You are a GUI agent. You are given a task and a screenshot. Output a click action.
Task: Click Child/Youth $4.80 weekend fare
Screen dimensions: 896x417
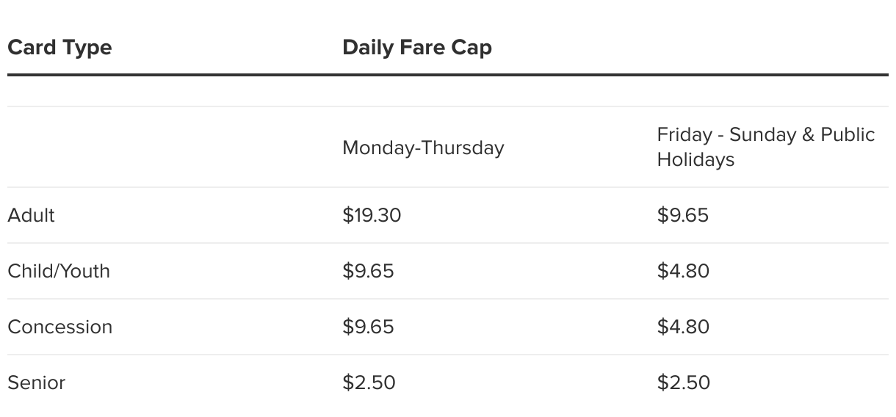coord(683,271)
